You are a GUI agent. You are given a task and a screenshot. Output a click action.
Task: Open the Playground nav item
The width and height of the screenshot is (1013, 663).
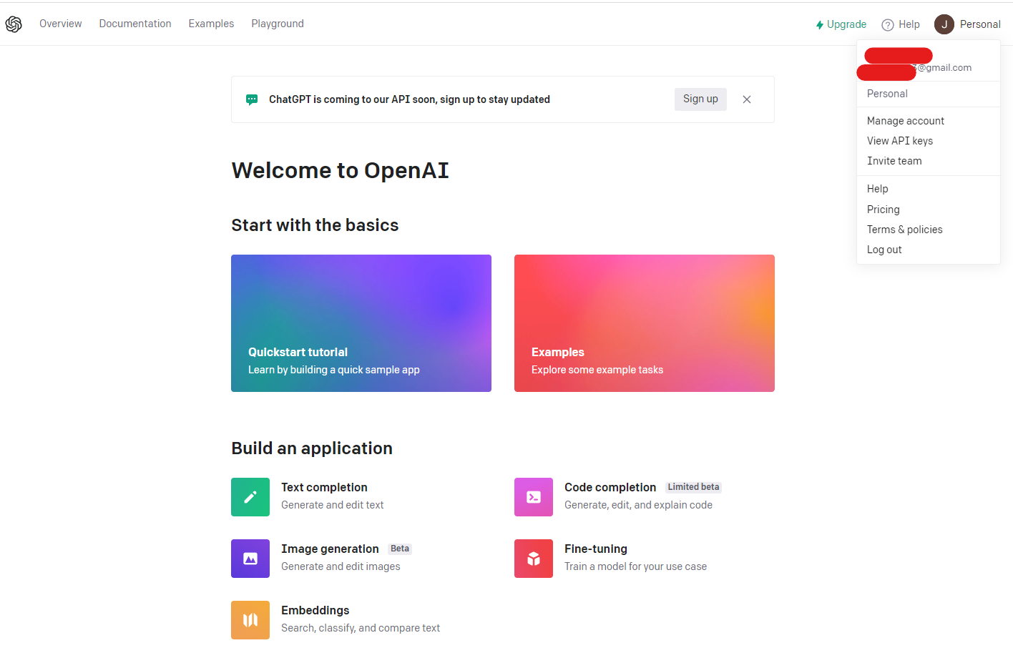pos(278,24)
